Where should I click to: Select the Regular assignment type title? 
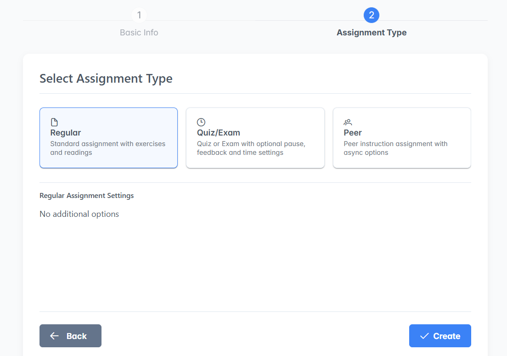(x=66, y=133)
